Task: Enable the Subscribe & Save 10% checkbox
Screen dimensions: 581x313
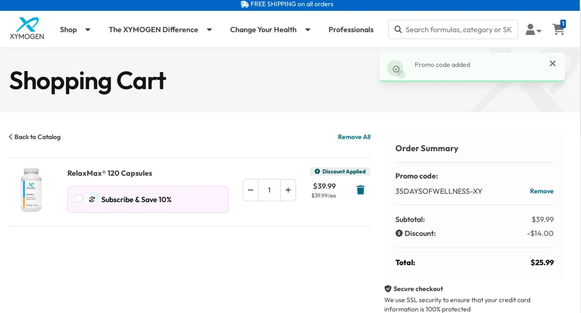Action: 79,198
